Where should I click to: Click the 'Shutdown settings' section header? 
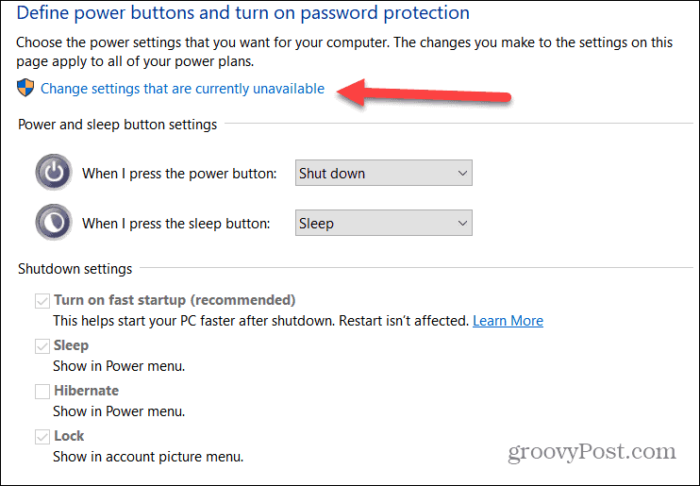pos(75,269)
